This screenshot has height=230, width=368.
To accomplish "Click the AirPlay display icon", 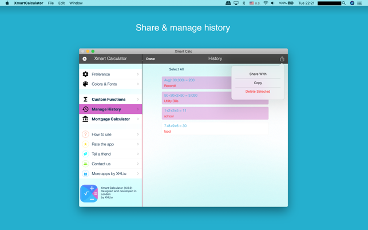I will click(x=236, y=3).
